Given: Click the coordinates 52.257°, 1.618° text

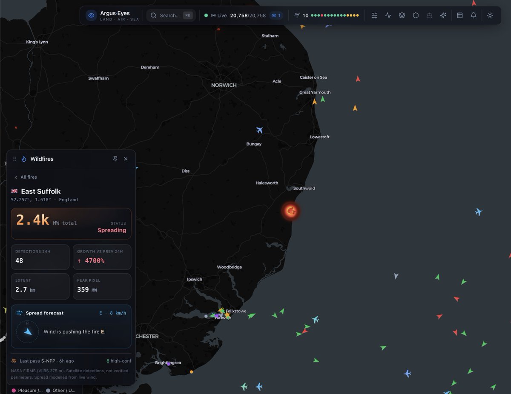Looking at the screenshot, I should 31,200.
